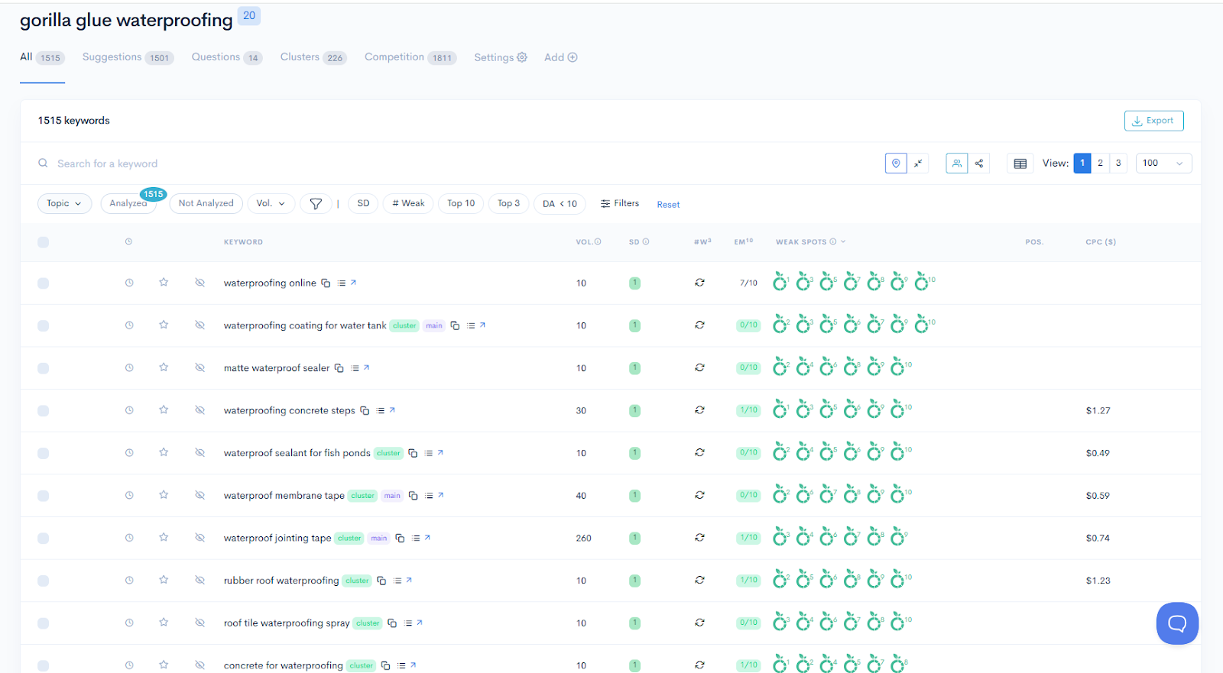Copy the 'roof tile waterproofing spray' keyword
Viewport: 1223px width, 673px height.
point(392,623)
